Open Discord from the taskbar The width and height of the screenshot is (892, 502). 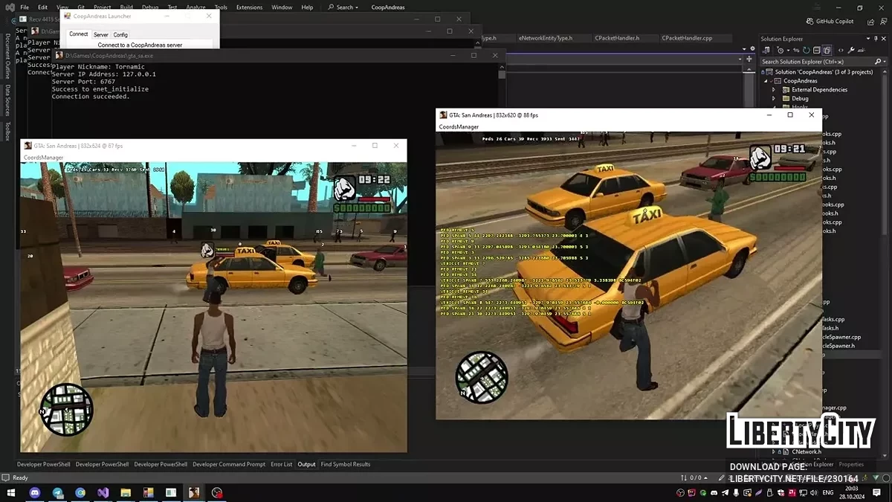tap(35, 492)
